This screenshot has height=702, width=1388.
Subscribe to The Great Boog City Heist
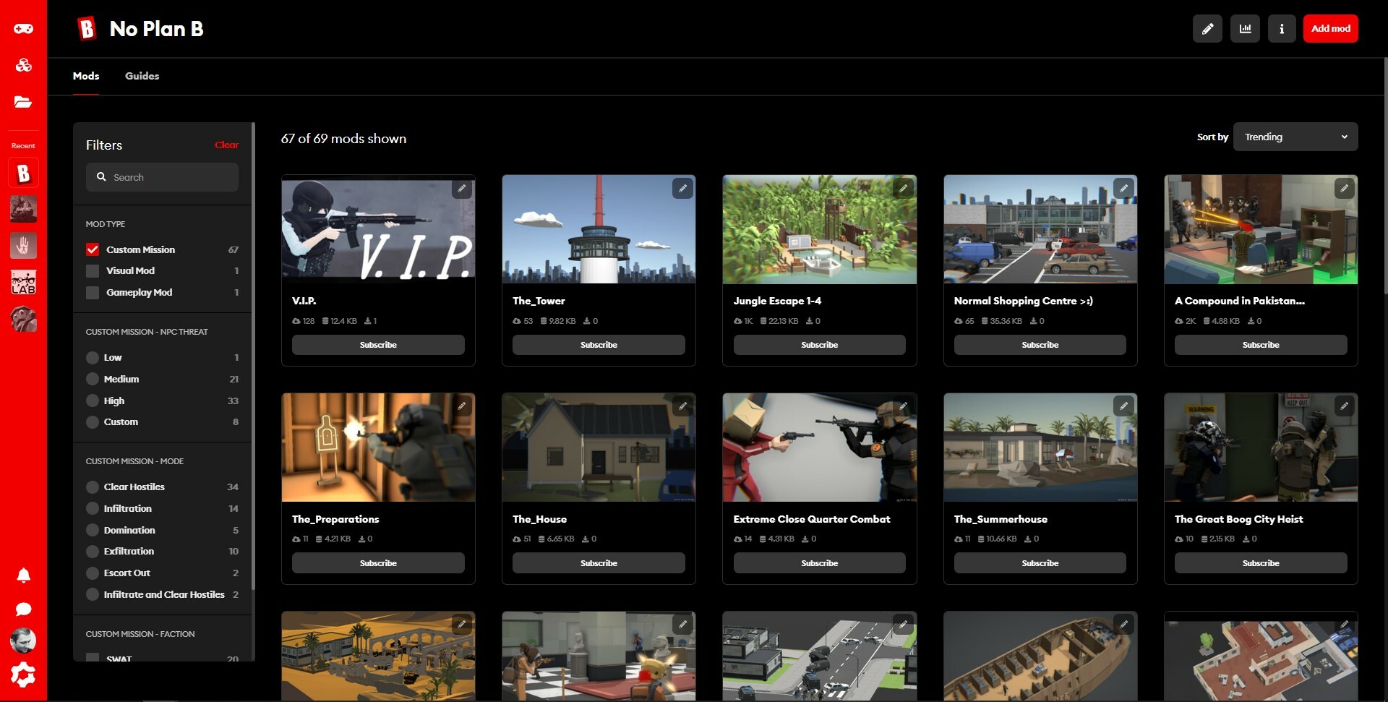point(1261,563)
